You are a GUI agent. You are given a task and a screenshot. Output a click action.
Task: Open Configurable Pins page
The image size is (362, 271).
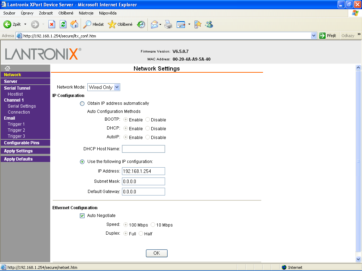[x=22, y=143]
